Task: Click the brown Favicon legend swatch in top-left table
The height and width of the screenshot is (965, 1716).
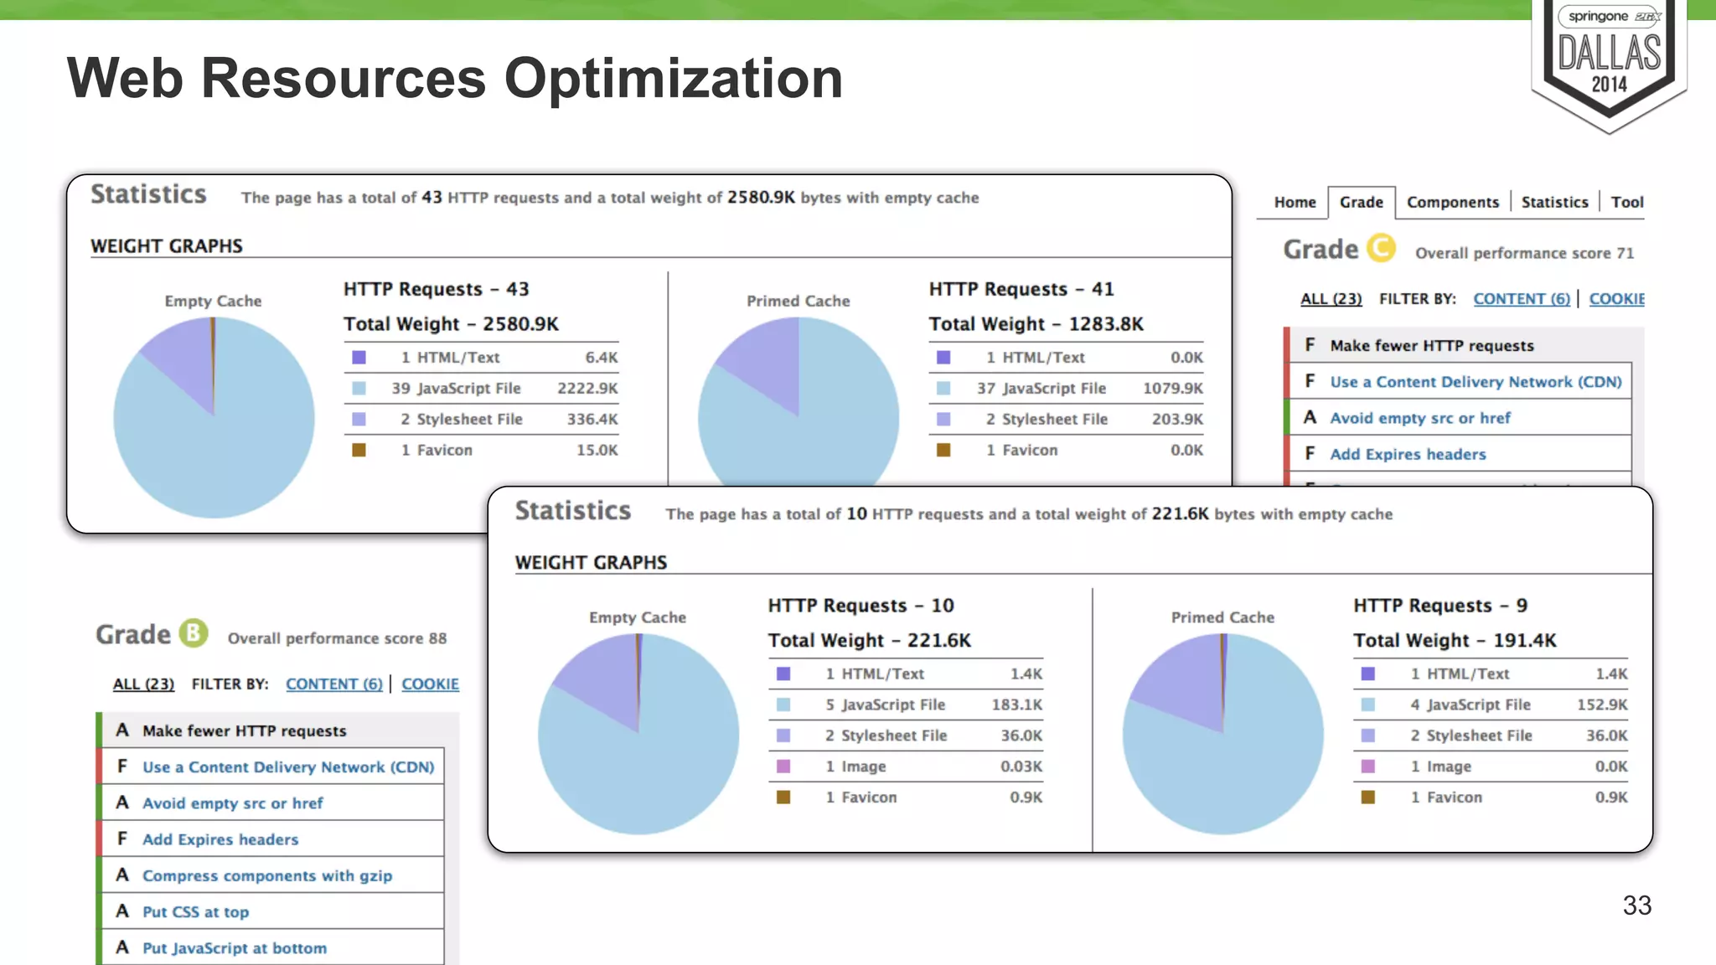Action: point(359,450)
